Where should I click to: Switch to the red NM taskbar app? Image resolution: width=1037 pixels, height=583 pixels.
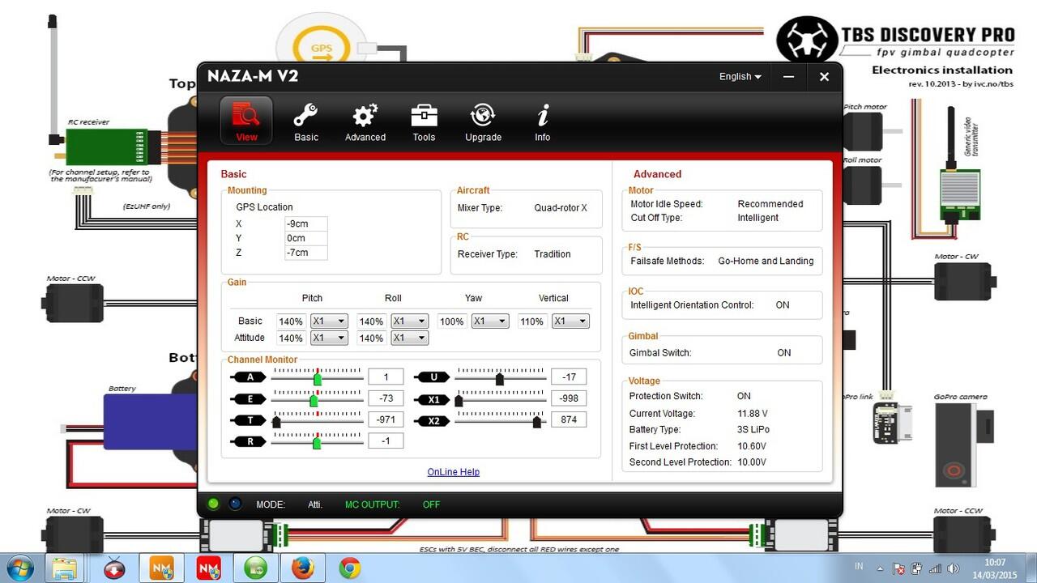coord(208,568)
